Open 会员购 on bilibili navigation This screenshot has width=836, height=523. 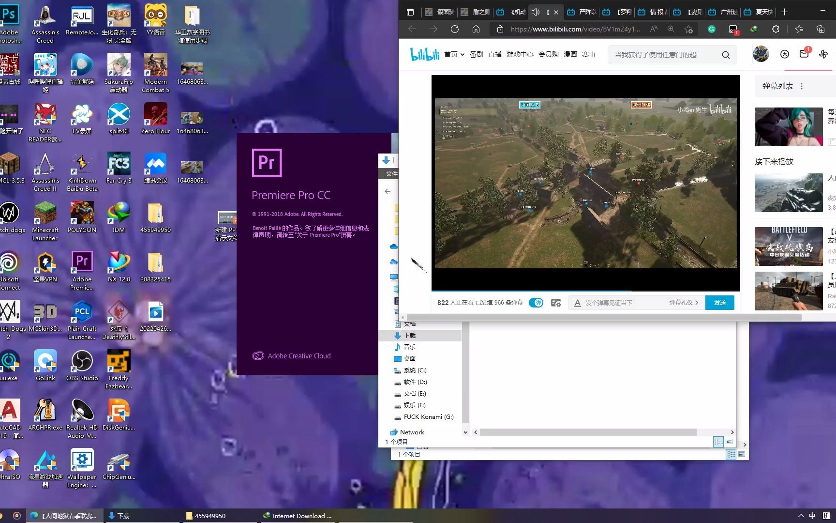(548, 54)
